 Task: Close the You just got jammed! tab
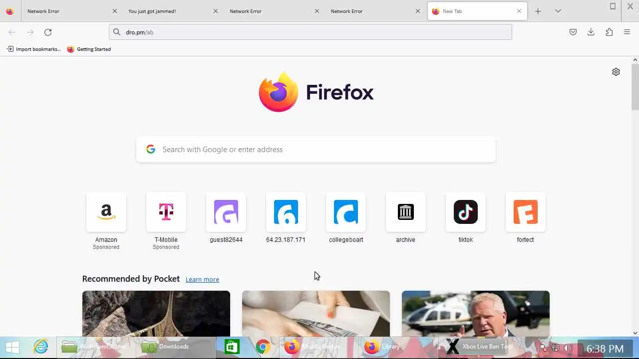tap(216, 11)
